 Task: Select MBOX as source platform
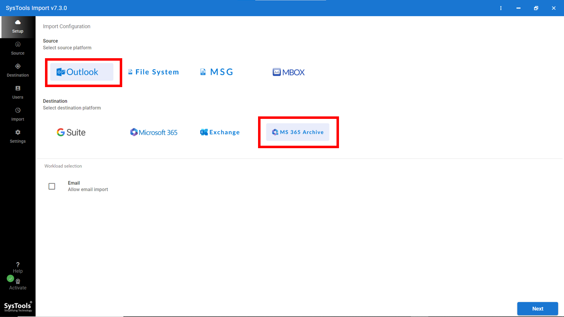click(x=289, y=72)
